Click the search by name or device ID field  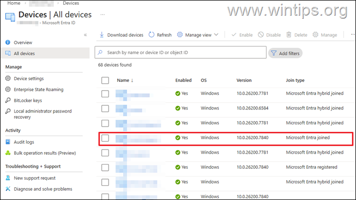[x=181, y=52]
